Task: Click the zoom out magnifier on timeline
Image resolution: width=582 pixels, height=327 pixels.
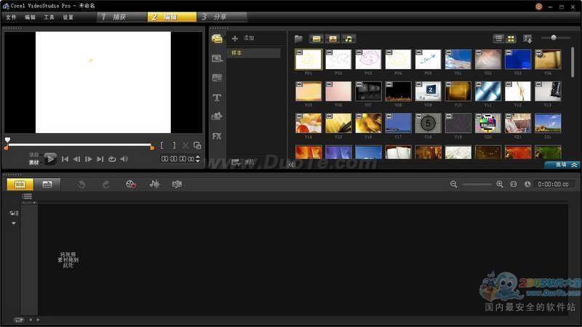Action: click(453, 185)
